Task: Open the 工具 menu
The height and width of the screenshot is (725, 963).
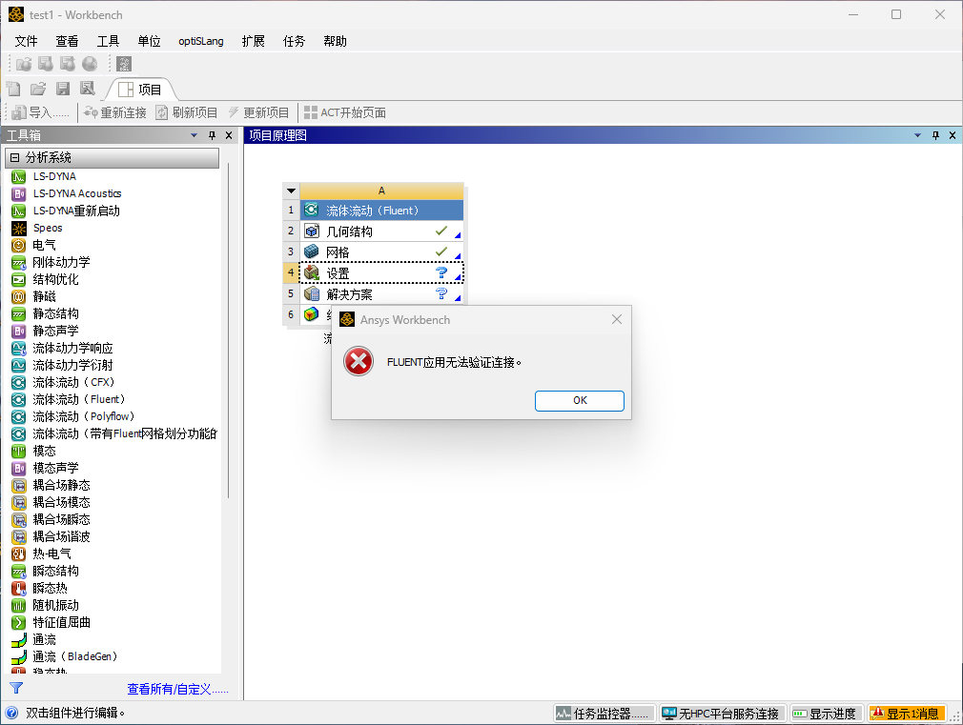Action: point(108,41)
